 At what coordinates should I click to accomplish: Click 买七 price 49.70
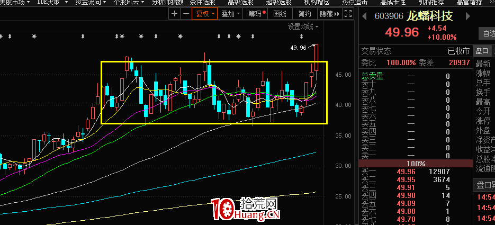click(x=406, y=219)
